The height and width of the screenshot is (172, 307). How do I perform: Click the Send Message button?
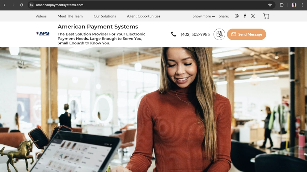point(247,34)
